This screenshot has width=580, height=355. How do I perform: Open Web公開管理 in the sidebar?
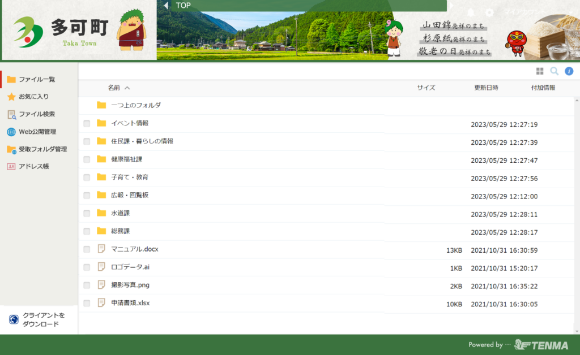coord(37,132)
